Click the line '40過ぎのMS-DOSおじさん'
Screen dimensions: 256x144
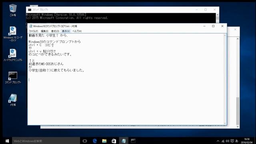[46, 64]
